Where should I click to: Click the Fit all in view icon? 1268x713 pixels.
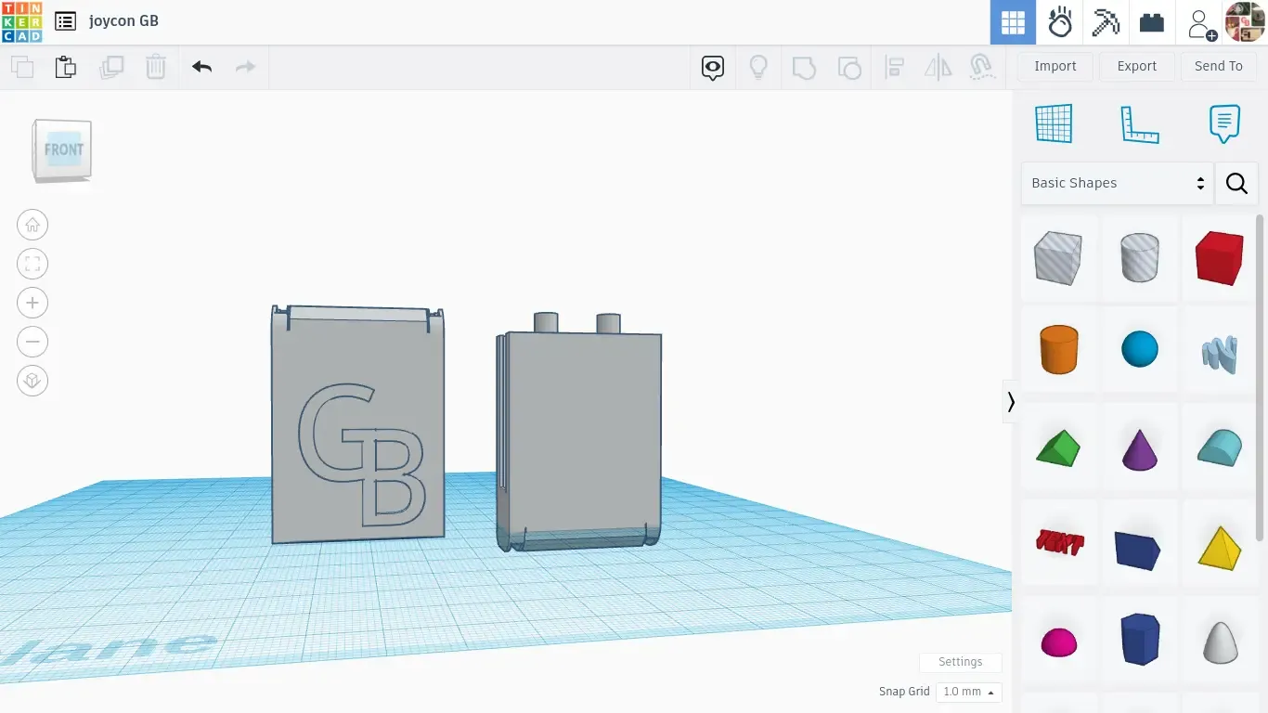click(x=32, y=264)
